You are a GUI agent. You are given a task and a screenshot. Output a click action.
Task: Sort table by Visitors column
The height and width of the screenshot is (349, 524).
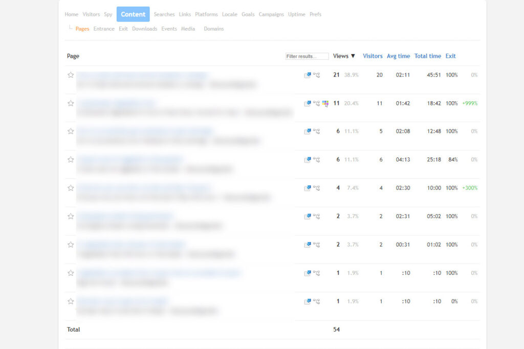coord(373,56)
